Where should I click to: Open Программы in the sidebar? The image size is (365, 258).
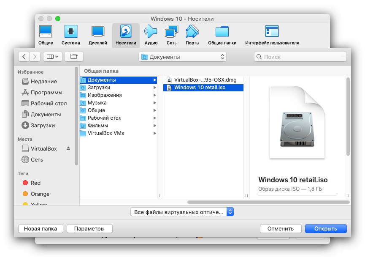(42, 92)
